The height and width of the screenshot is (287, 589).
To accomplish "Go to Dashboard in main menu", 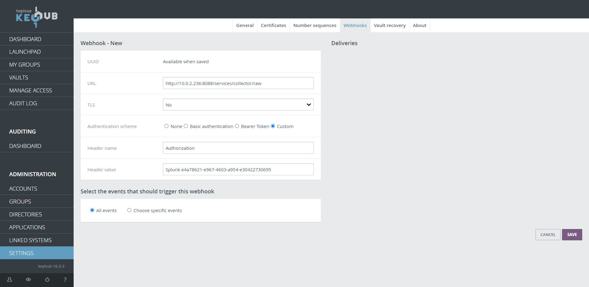I will (37, 39).
